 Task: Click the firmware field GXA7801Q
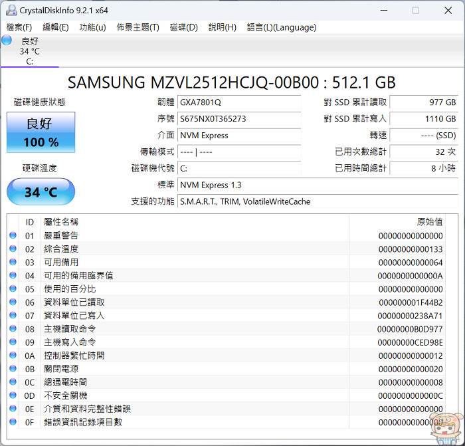(x=239, y=102)
